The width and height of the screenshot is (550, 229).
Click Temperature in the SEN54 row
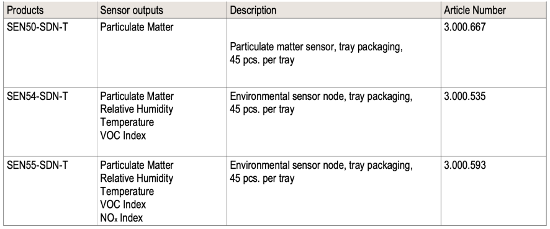(x=127, y=122)
